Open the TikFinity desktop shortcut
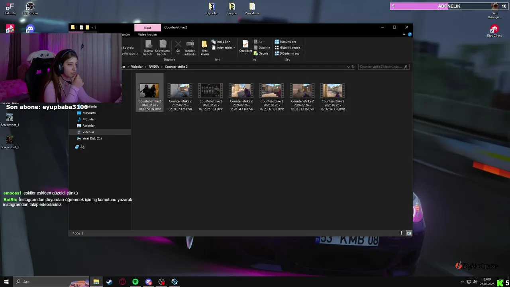This screenshot has height=287, width=510. [x=10, y=9]
